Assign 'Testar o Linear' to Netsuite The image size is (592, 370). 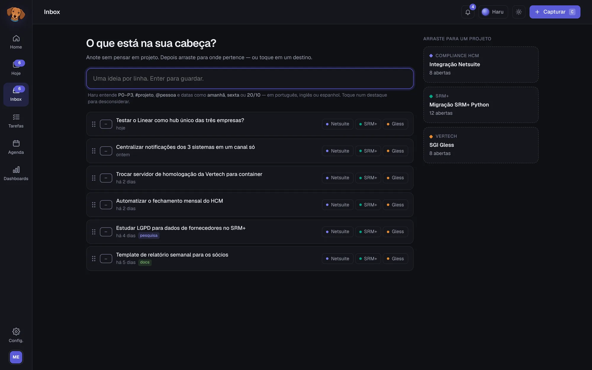(x=337, y=124)
